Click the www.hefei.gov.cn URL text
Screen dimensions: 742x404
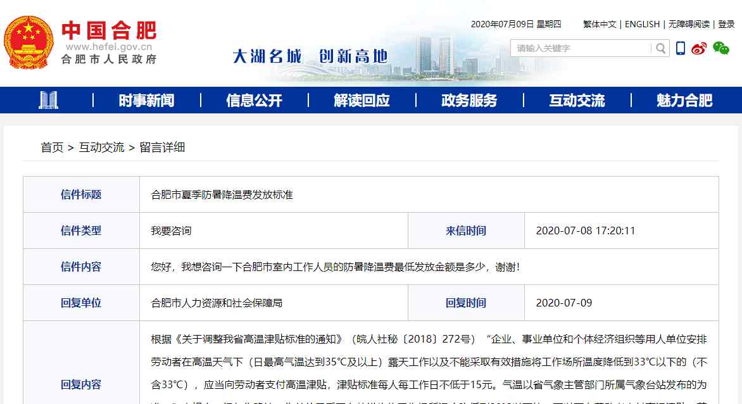(x=109, y=47)
